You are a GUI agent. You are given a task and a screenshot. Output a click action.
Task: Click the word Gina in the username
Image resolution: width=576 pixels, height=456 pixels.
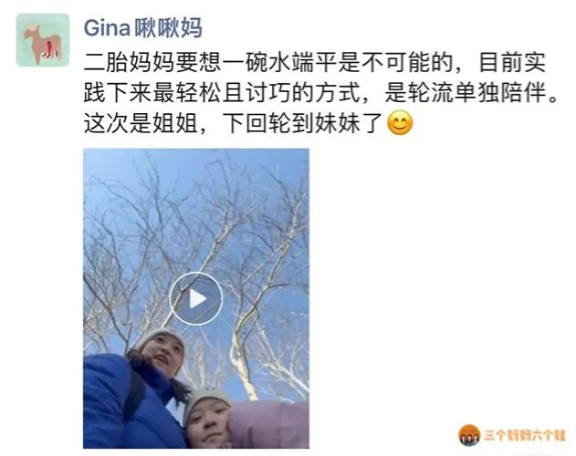click(x=107, y=27)
